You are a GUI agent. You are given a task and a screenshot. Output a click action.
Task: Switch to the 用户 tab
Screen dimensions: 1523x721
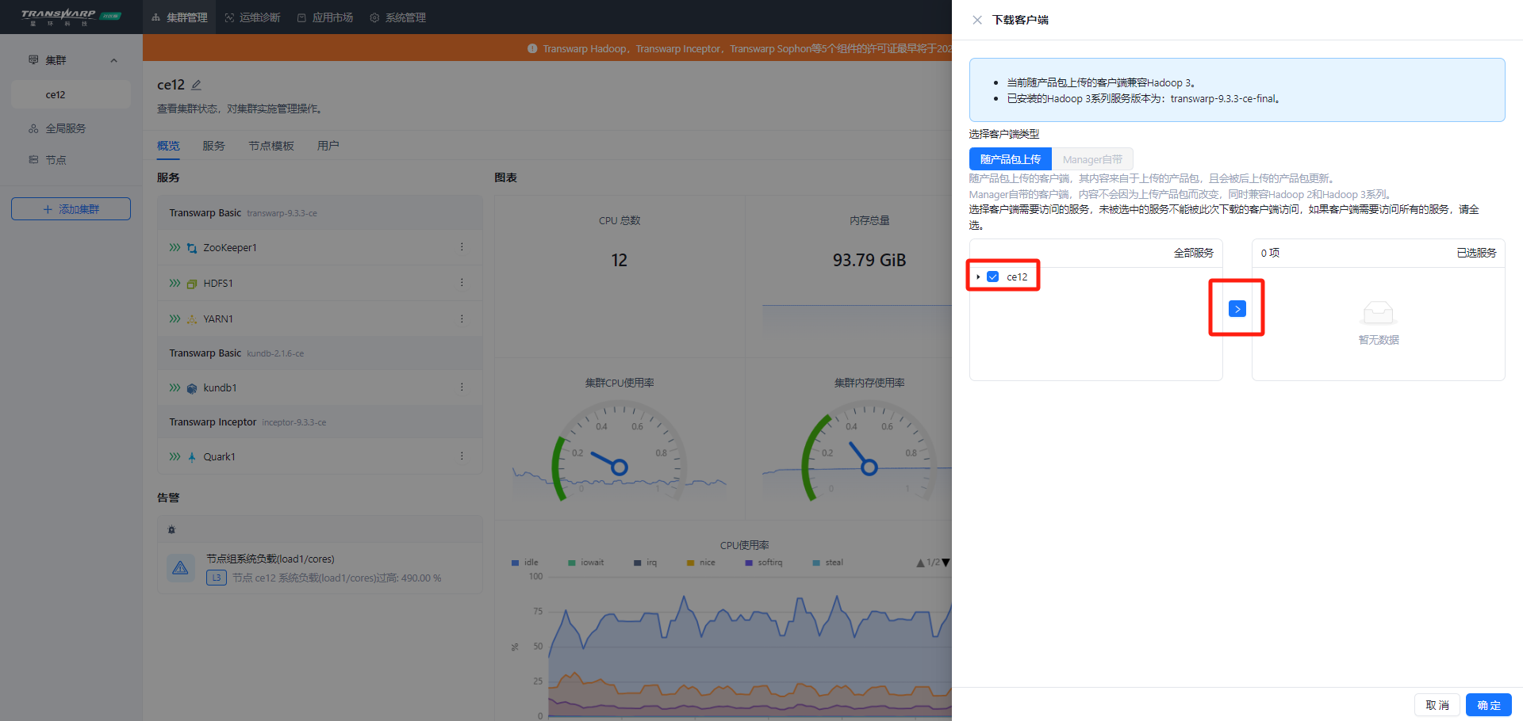pyautogui.click(x=328, y=146)
